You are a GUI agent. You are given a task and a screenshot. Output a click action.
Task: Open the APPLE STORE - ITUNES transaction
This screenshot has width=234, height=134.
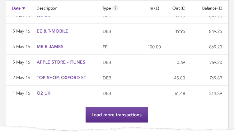(x=61, y=62)
